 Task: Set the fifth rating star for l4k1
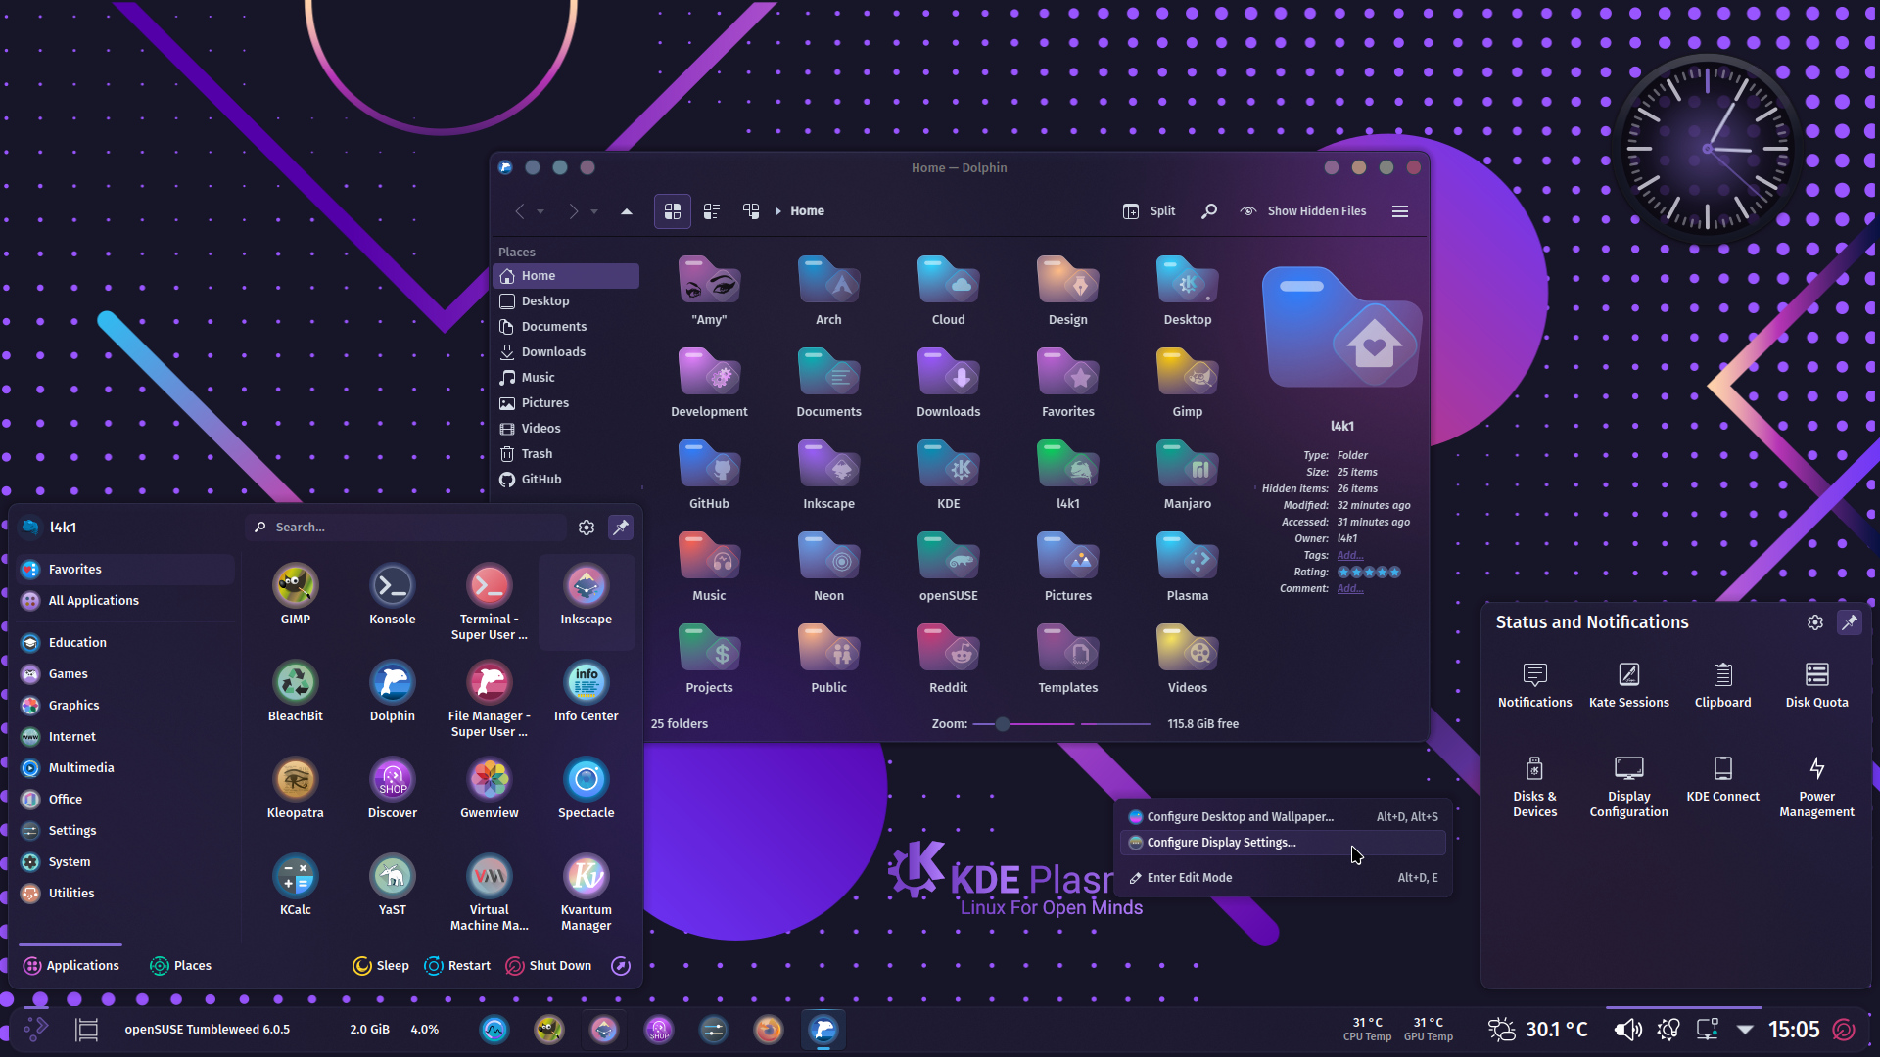click(x=1395, y=573)
